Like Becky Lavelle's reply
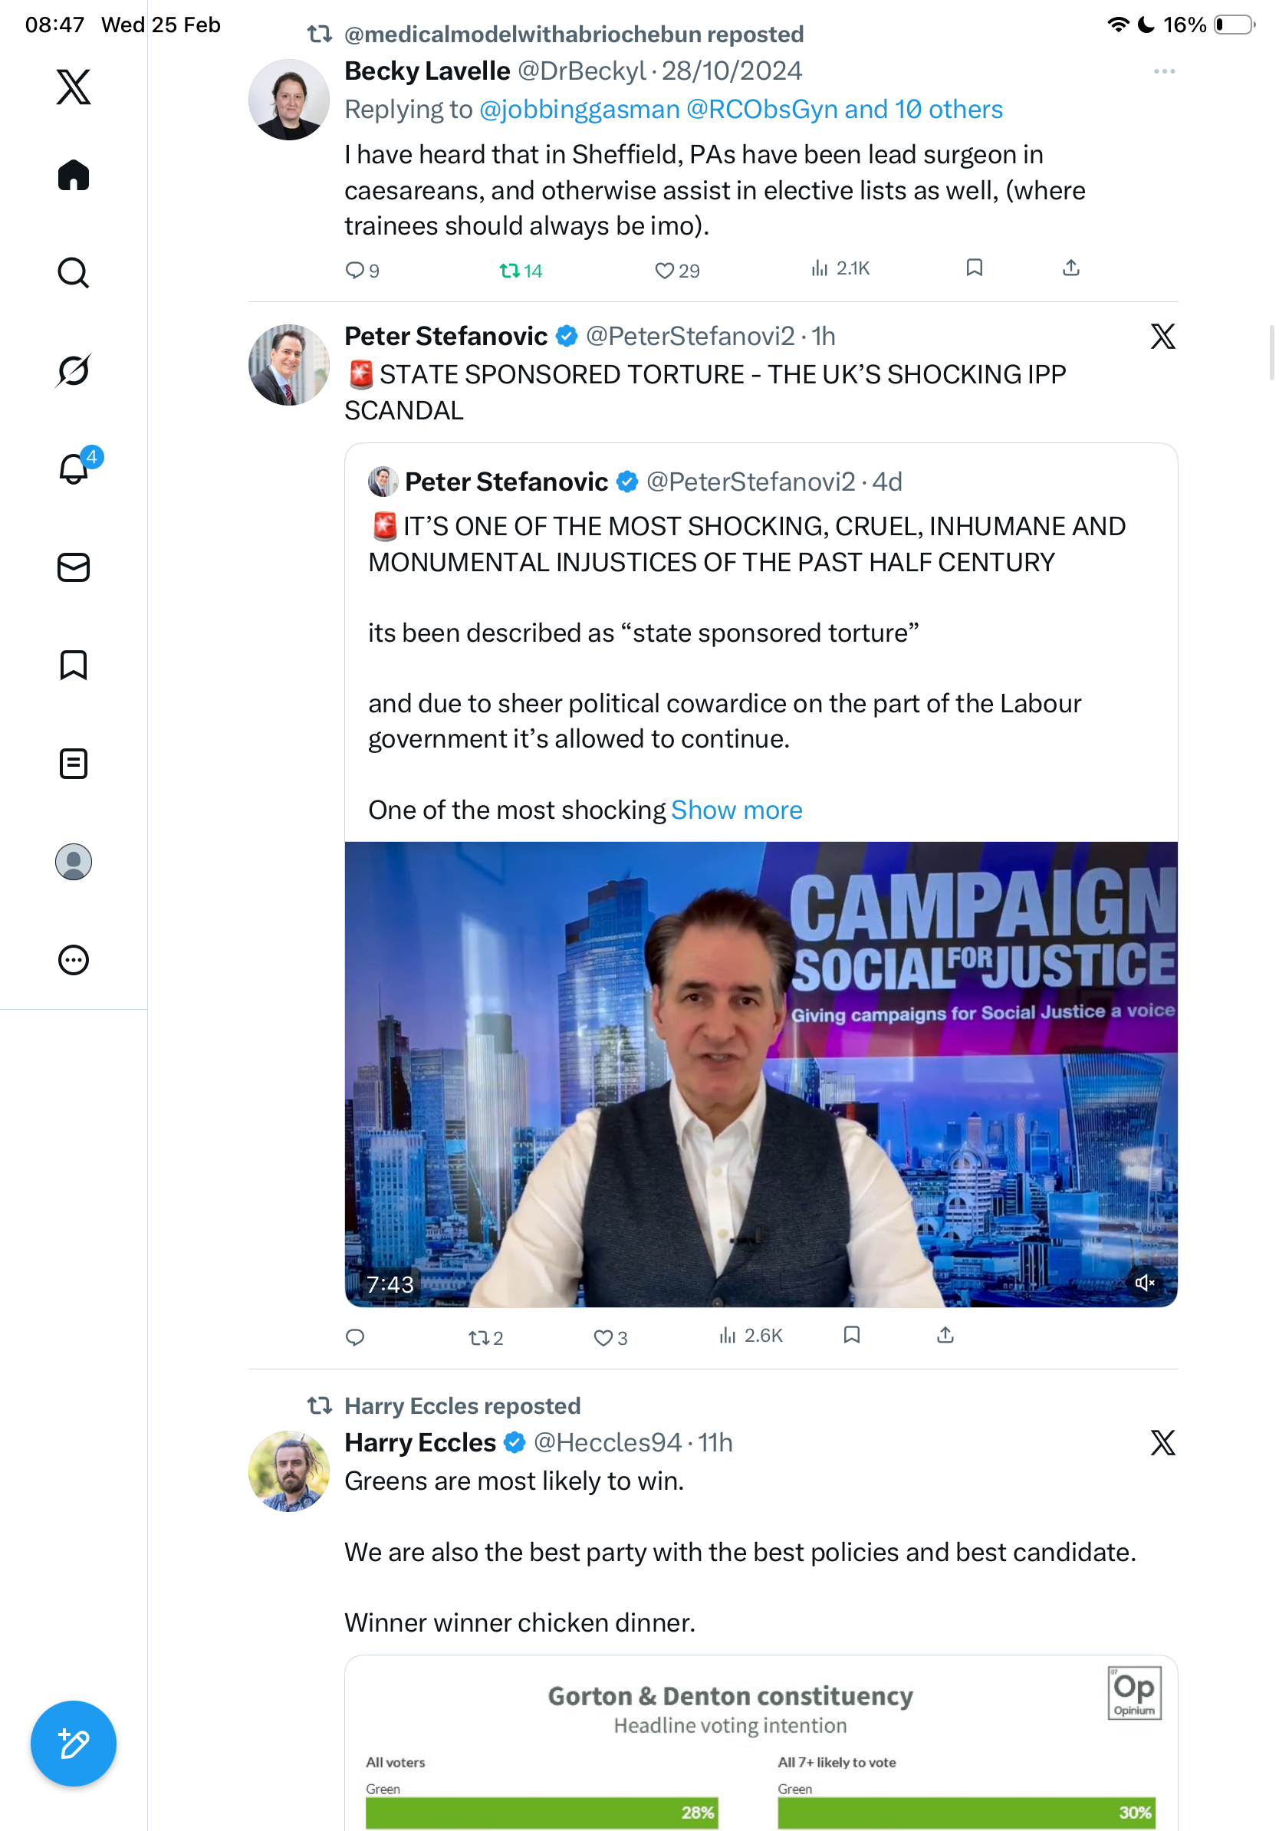 coord(664,271)
